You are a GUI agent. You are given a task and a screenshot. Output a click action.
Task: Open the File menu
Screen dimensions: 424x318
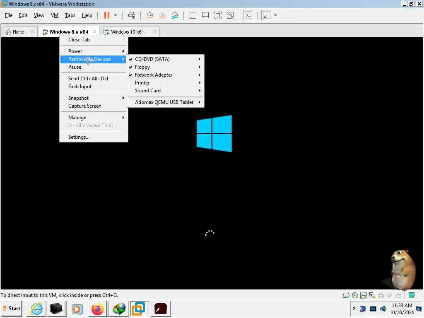point(9,15)
